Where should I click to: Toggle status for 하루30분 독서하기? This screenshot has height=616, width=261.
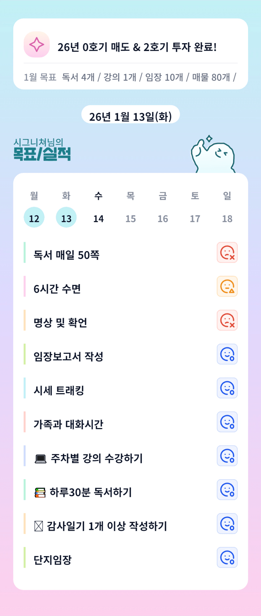click(x=227, y=490)
